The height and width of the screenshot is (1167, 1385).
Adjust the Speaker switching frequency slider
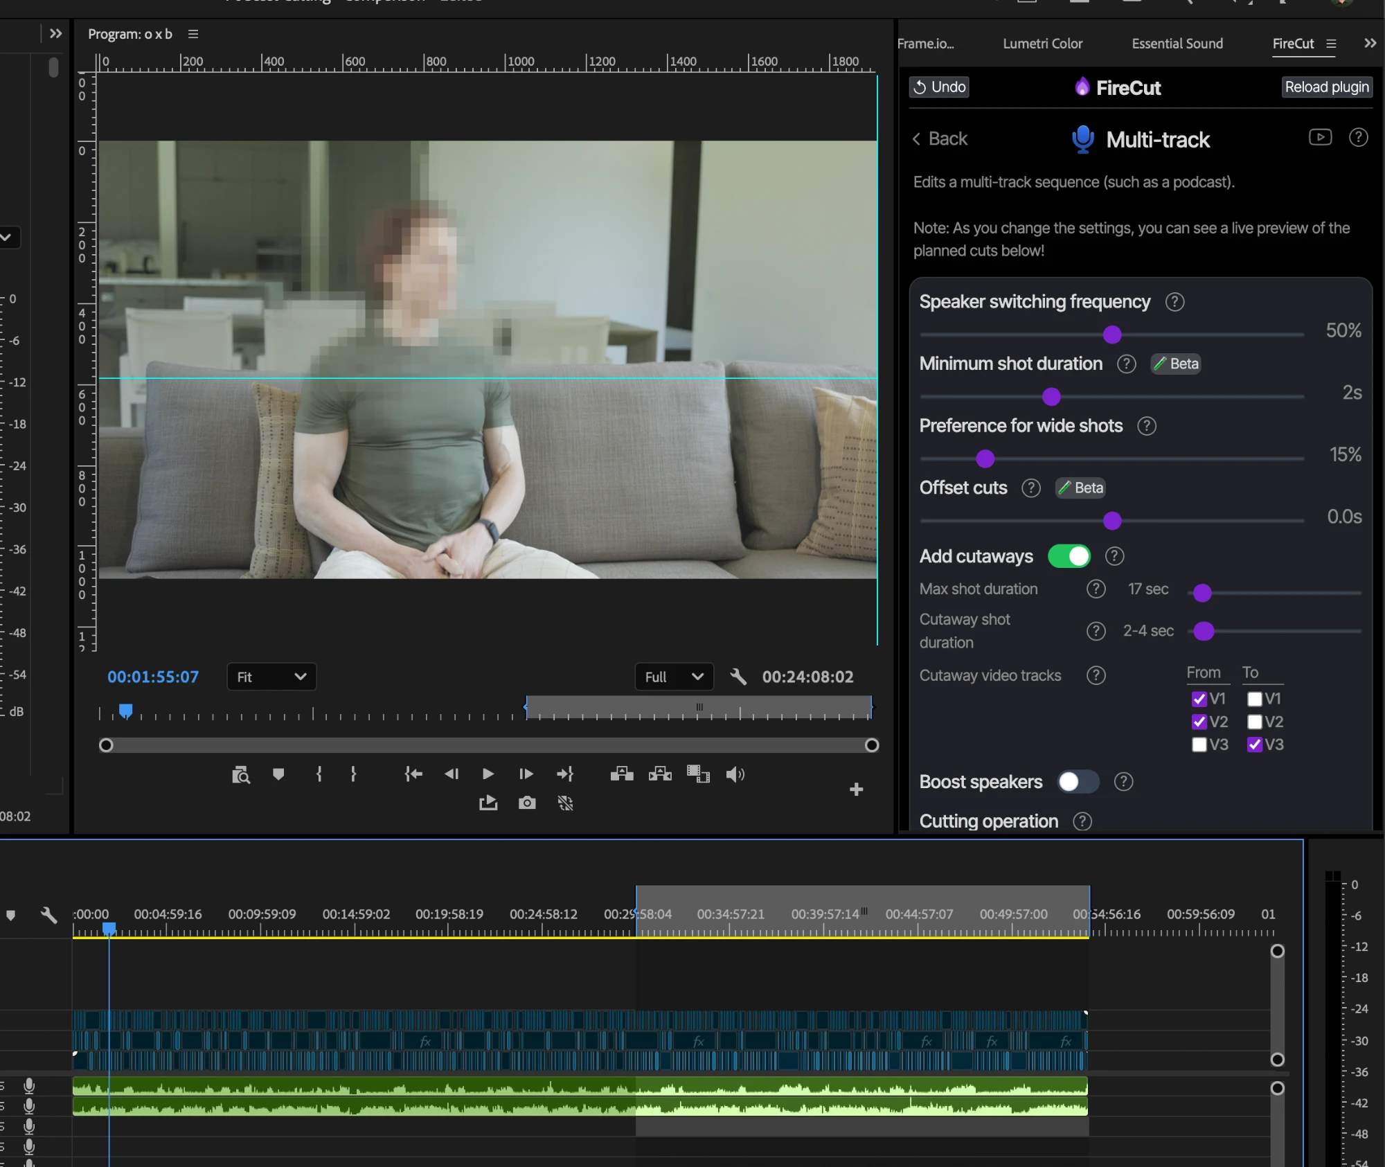tap(1112, 335)
